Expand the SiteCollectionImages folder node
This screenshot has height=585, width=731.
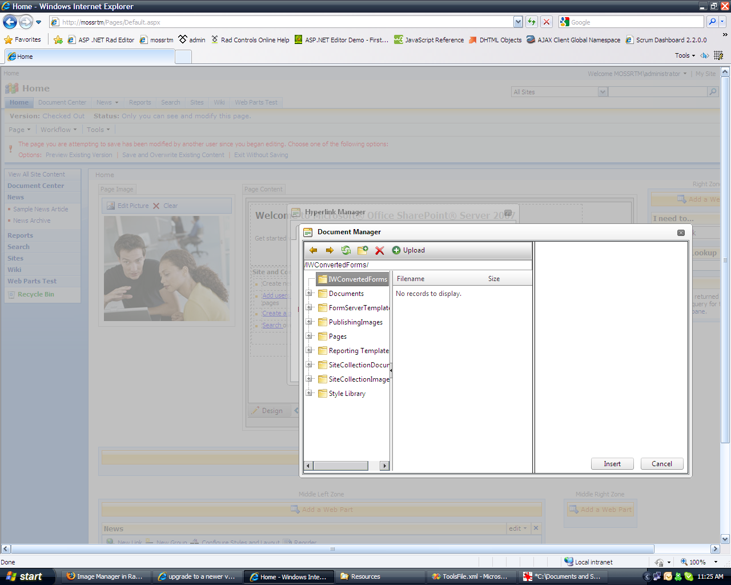pyautogui.click(x=309, y=379)
